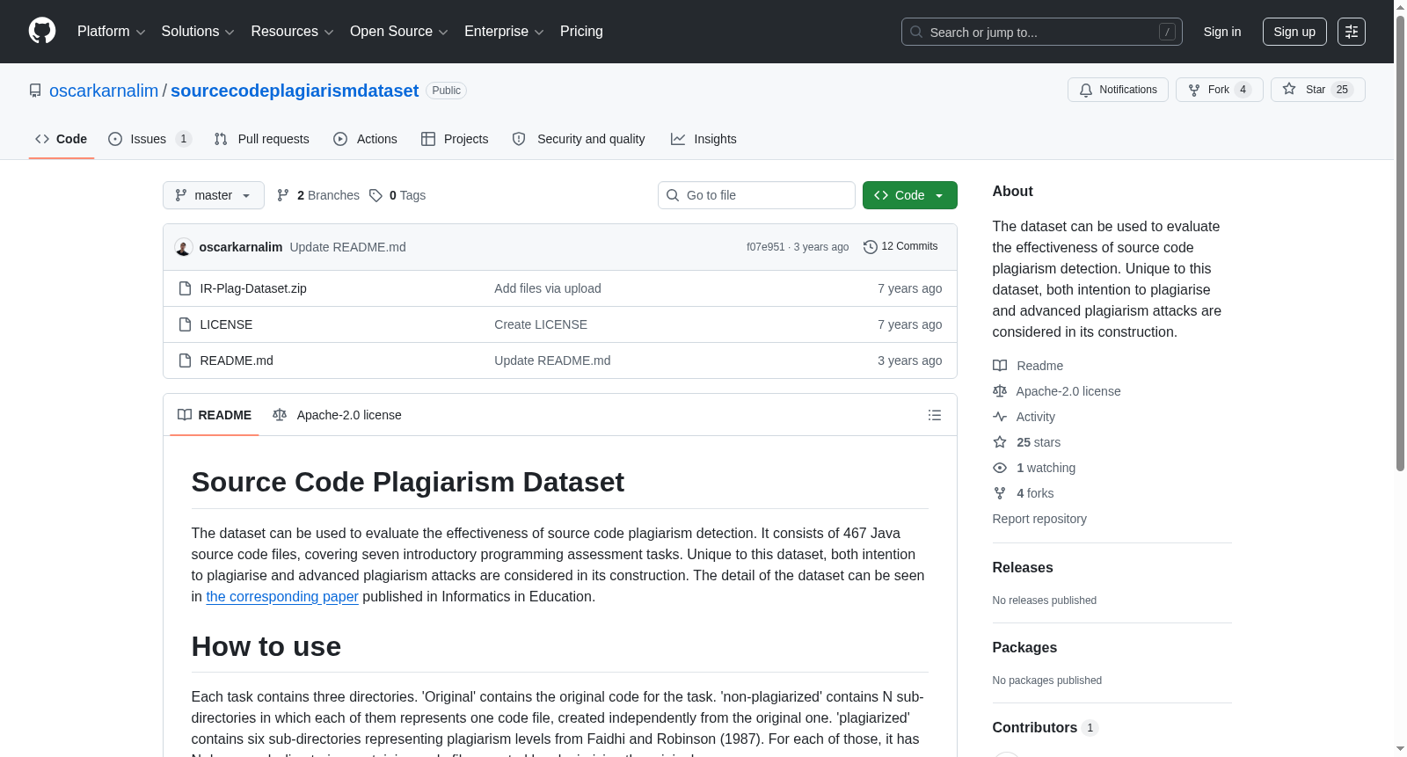
Task: Open the f07e951 commit hash link
Action: (x=766, y=247)
